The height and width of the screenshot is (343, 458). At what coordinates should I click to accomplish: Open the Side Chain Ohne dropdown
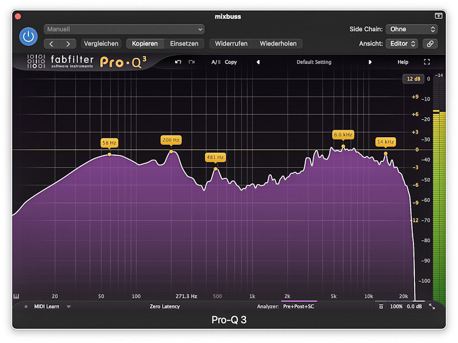[412, 29]
